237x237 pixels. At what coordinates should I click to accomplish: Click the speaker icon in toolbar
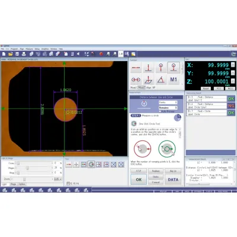pos(78,54)
